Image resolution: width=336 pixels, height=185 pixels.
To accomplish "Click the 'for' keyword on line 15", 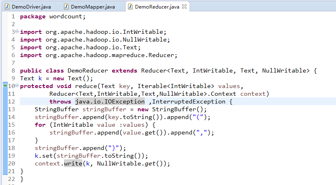I will click(40, 125).
